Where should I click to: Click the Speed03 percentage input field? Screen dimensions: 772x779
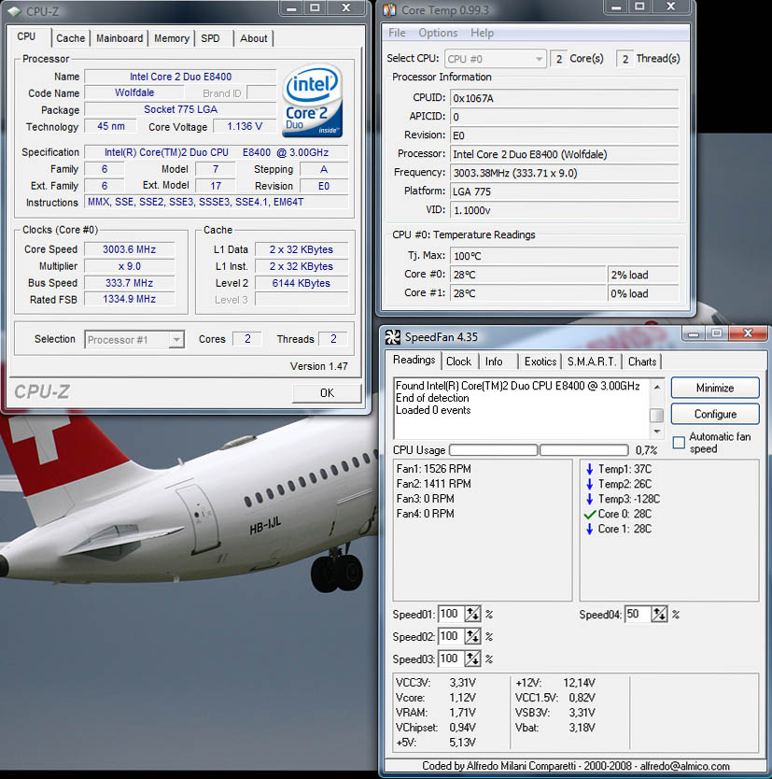[451, 659]
